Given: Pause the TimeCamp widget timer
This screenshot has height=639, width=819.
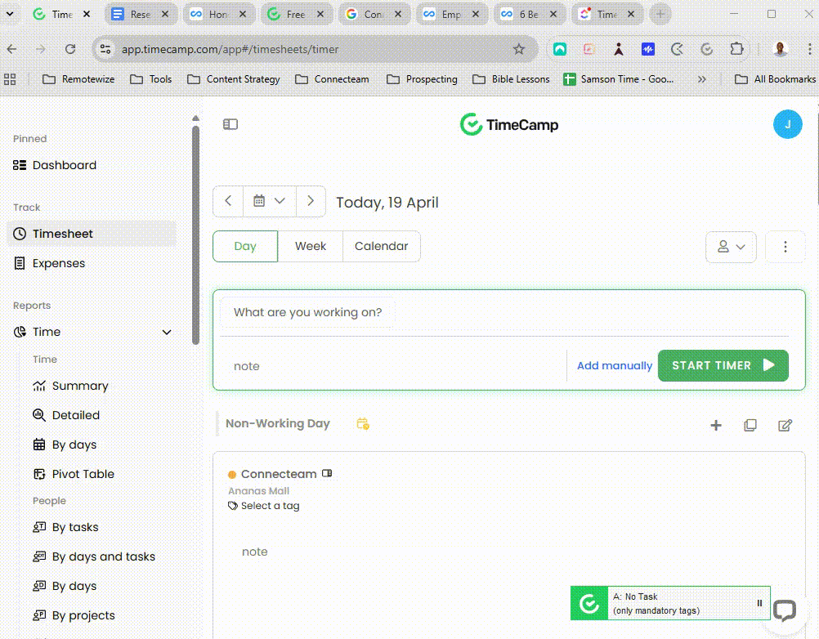Looking at the screenshot, I should (759, 603).
